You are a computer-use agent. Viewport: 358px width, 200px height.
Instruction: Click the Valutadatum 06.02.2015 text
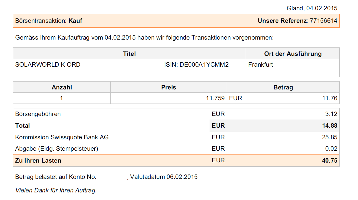click(x=164, y=177)
